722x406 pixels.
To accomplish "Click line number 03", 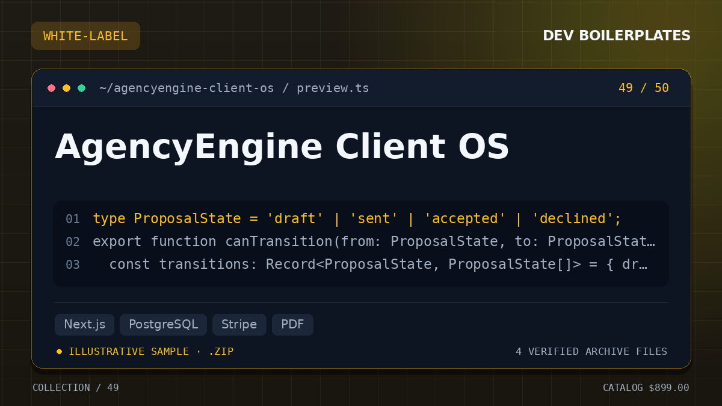I will 73,265.
